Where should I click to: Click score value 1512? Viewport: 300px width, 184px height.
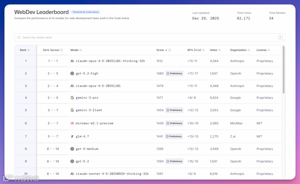tap(159, 61)
